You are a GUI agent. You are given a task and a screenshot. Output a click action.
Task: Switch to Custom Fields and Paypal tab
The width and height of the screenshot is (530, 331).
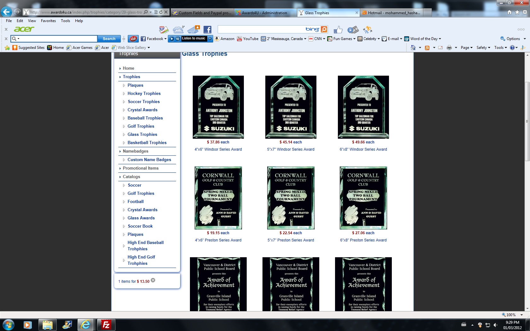click(202, 13)
